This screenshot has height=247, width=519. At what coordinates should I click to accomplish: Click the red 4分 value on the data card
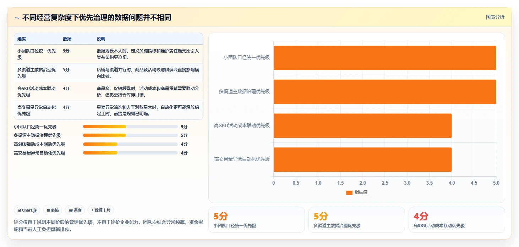click(421, 216)
